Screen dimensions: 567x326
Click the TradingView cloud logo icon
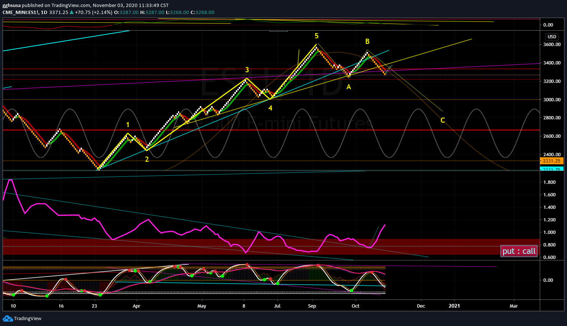click(x=7, y=318)
